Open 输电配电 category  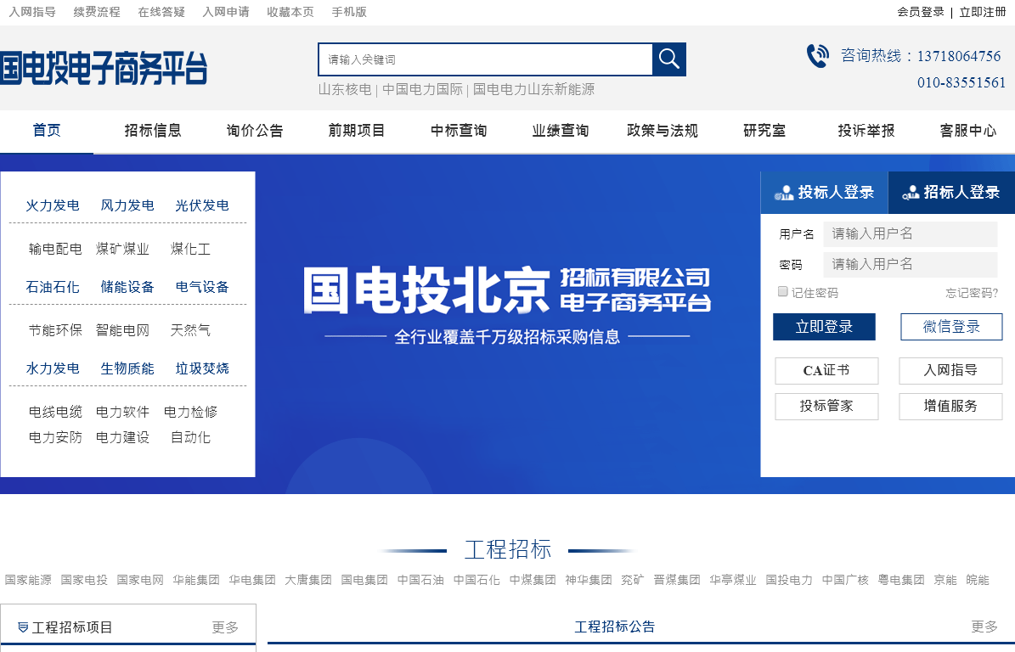coord(56,249)
